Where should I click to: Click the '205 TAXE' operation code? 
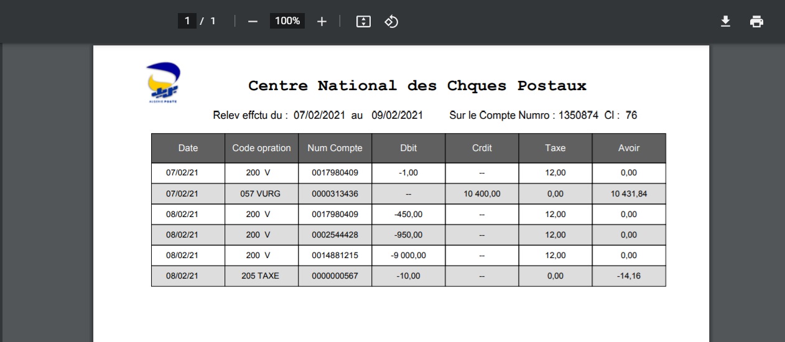click(x=261, y=276)
